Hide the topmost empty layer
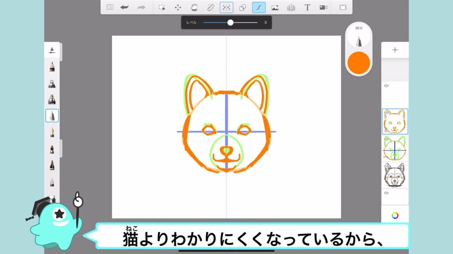 [x=386, y=86]
